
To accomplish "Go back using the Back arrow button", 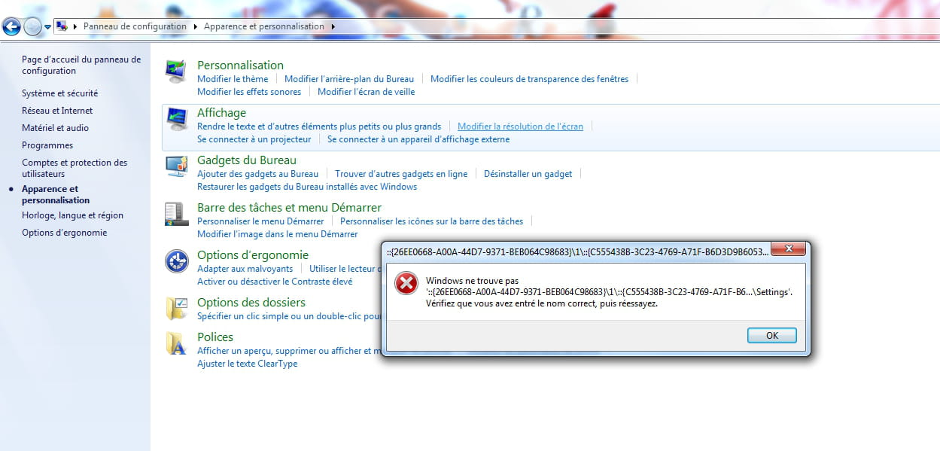I will pos(11,27).
